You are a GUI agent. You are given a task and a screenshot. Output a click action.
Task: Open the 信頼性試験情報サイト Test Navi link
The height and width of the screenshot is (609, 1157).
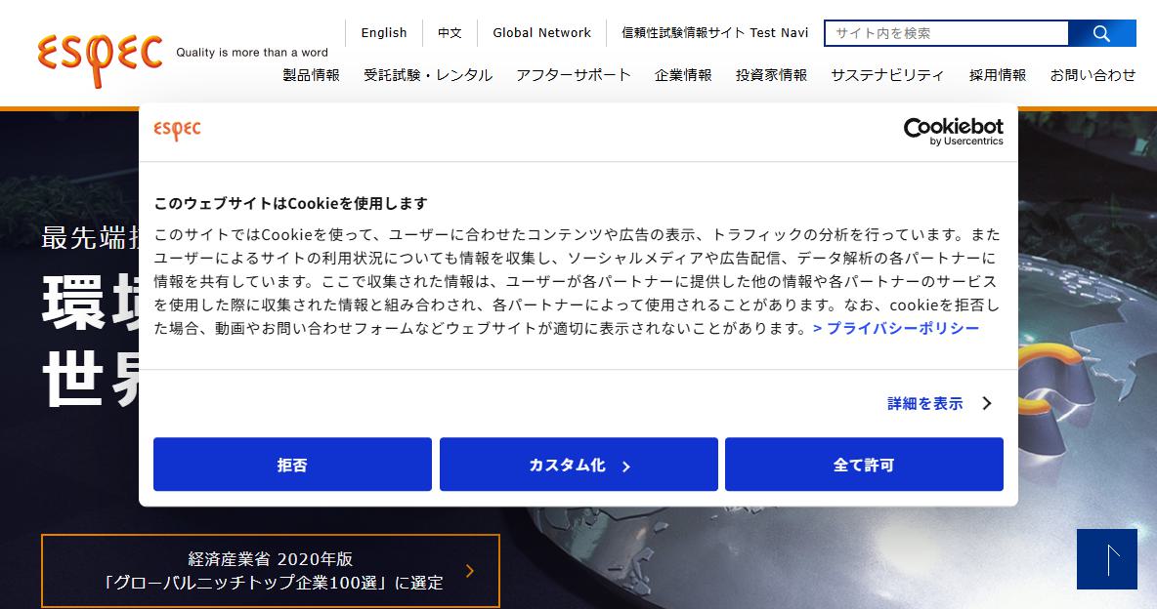[715, 32]
